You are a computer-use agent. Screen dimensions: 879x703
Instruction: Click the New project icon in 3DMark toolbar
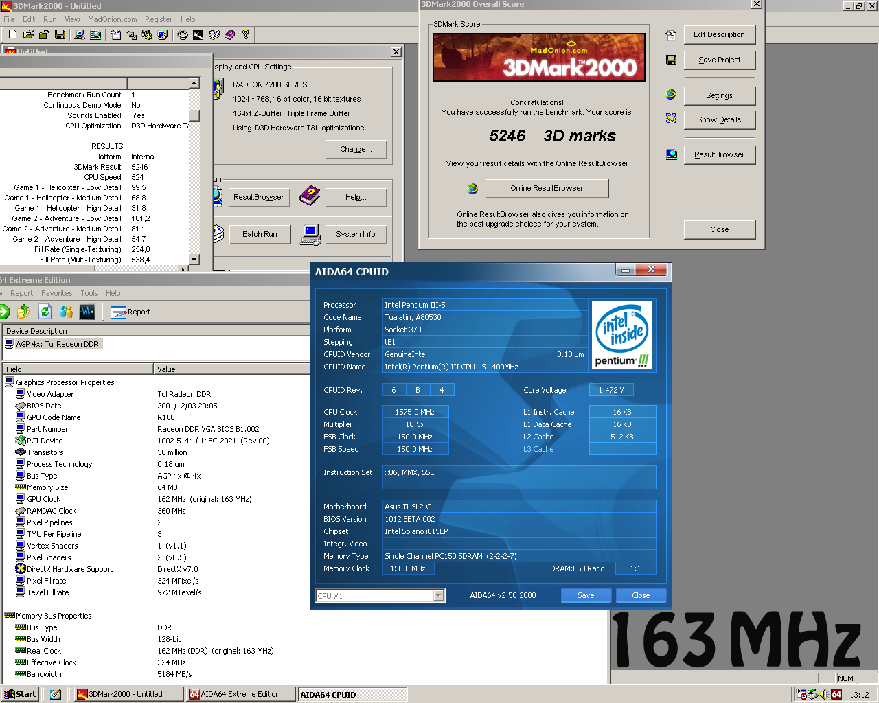12,34
